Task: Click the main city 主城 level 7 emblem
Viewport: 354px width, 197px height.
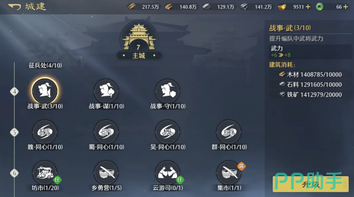Action: pos(139,41)
